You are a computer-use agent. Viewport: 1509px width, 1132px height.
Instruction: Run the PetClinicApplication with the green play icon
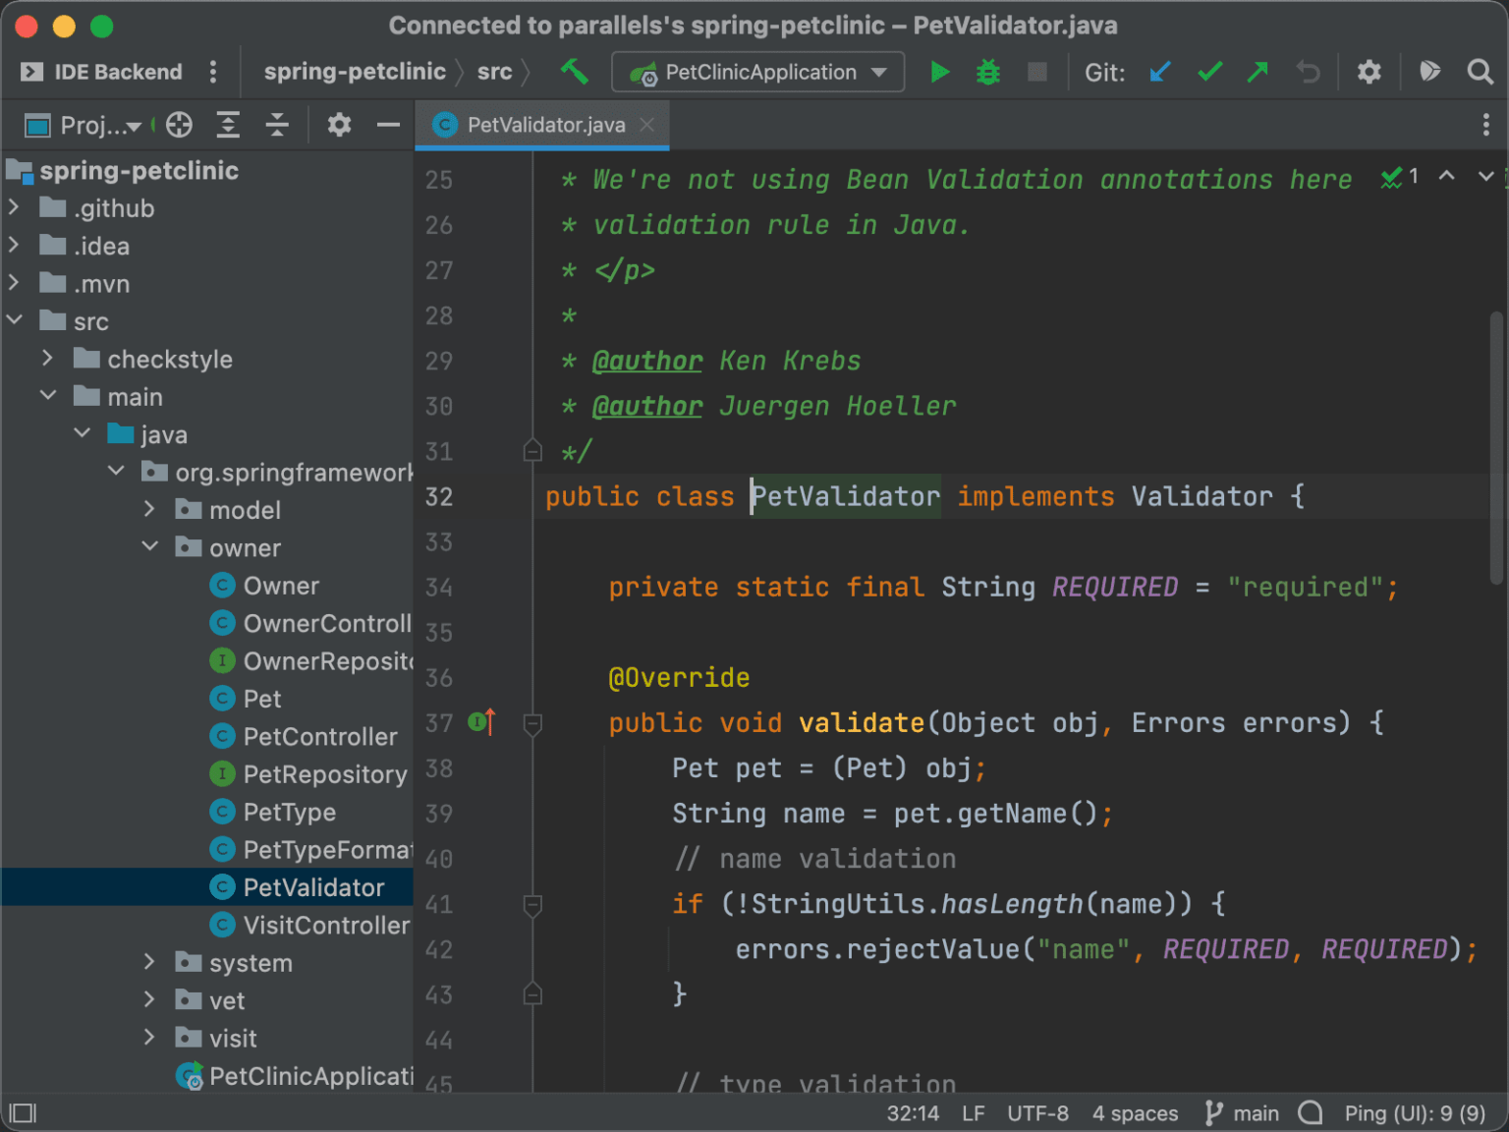(939, 72)
